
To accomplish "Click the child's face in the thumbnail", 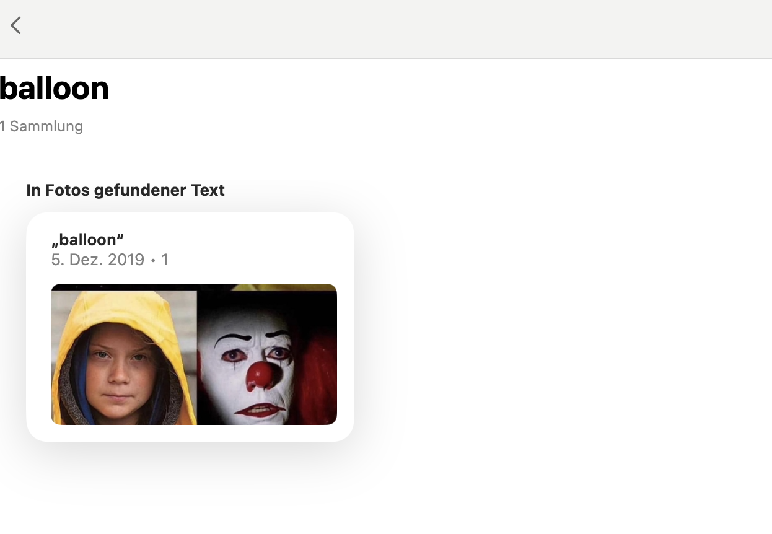I will click(x=118, y=372).
